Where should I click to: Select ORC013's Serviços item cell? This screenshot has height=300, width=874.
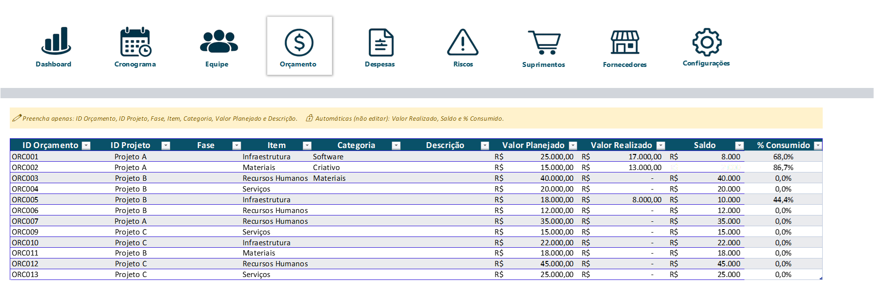(x=276, y=274)
